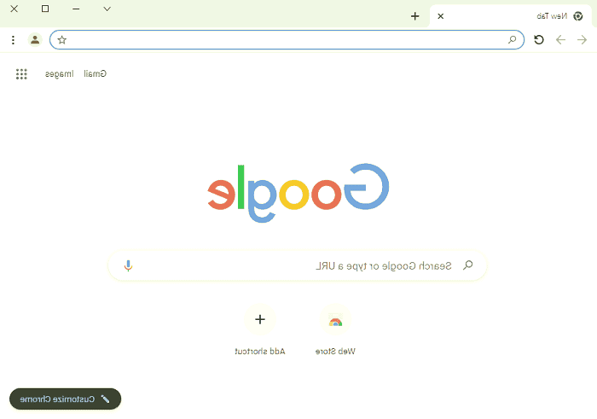Click the reload page icon
Screen dimensions: 597x419
pos(539,39)
